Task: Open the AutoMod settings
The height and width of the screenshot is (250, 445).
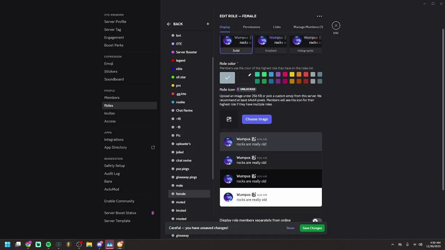Action: pyautogui.click(x=112, y=189)
